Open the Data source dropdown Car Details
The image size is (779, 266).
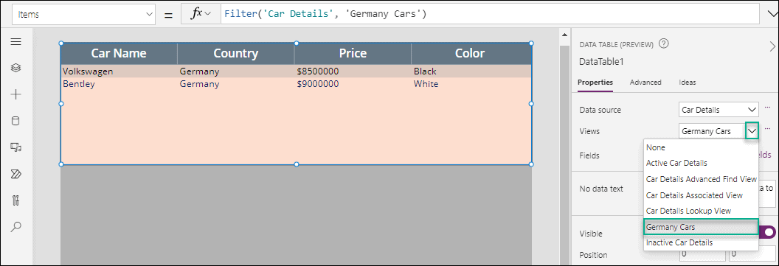[719, 109]
